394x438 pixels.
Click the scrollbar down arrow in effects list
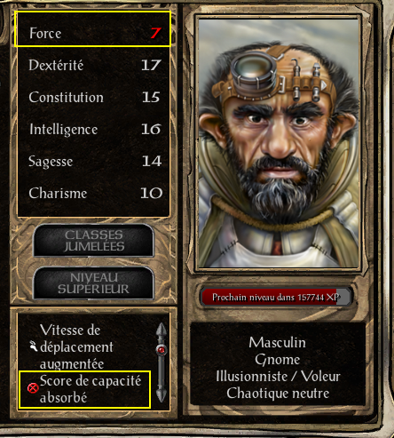click(162, 394)
